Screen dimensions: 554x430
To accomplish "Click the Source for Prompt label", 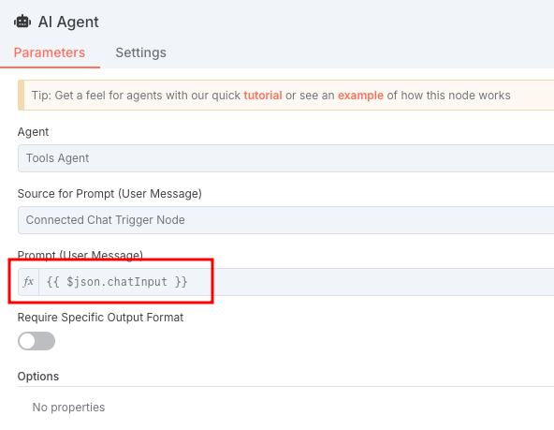I will pyautogui.click(x=109, y=194).
